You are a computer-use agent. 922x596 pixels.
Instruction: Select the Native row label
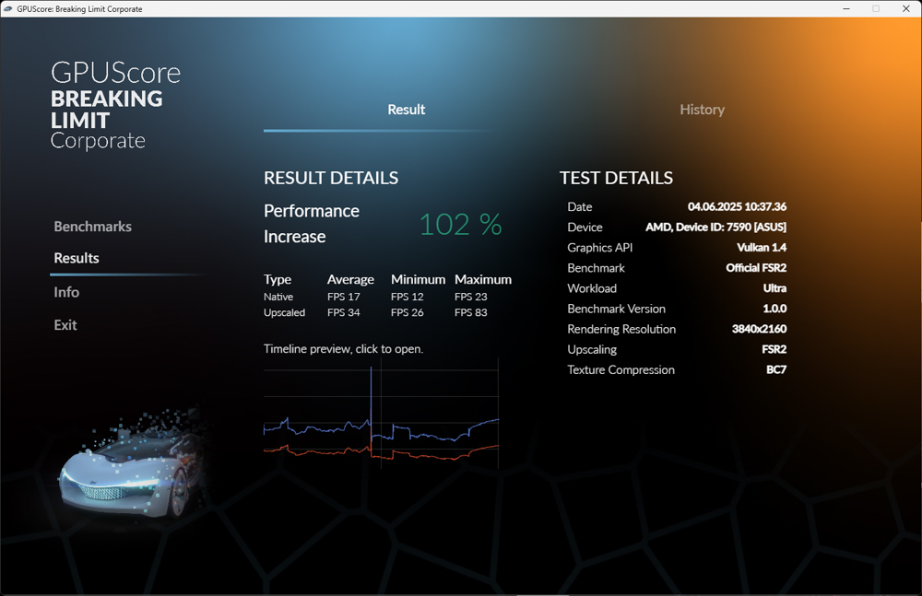pos(278,297)
